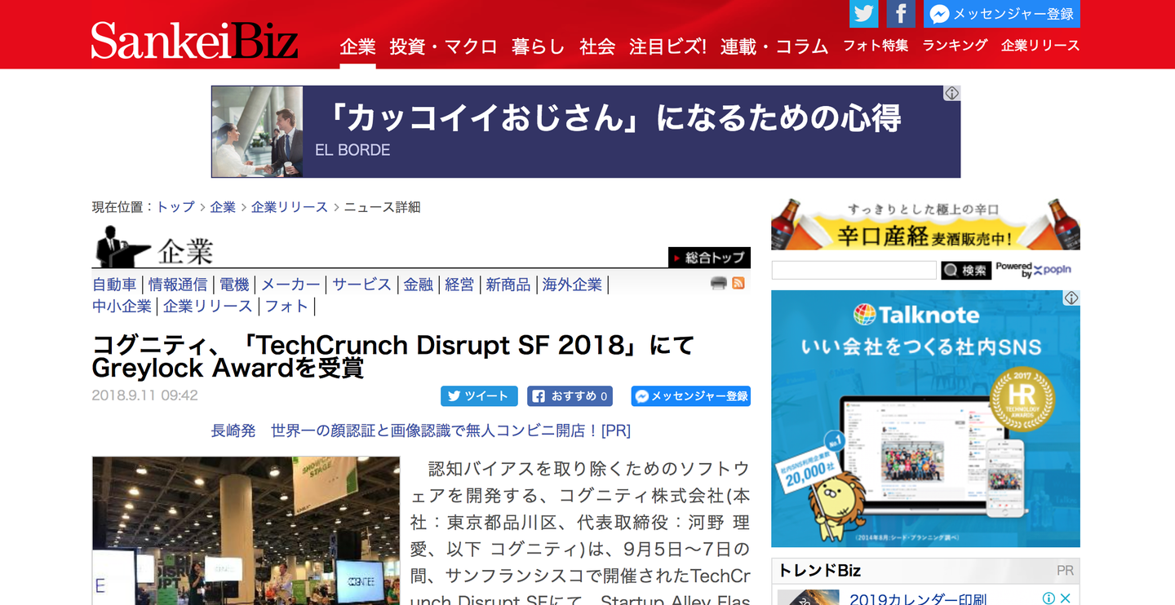The image size is (1175, 605).
Task: Click the ニュース詳細 breadcrumb text
Action: tap(382, 207)
